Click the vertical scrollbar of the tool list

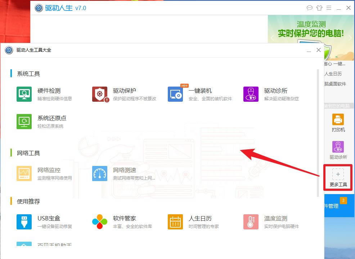[x=318, y=133]
